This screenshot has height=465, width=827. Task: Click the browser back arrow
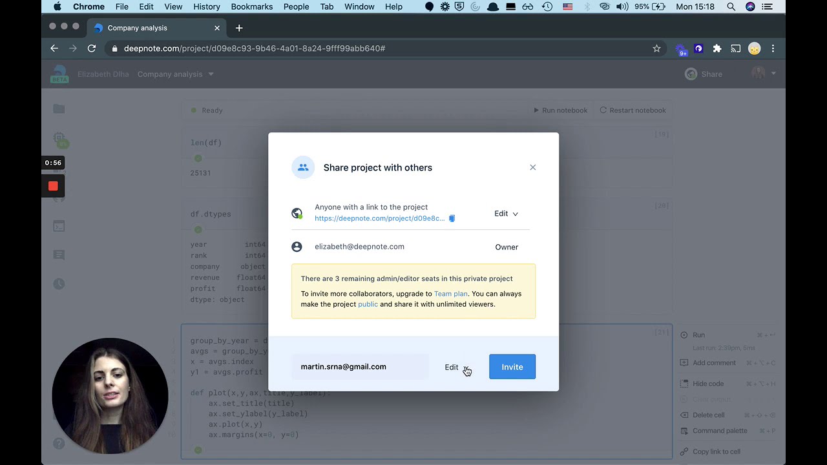54,48
